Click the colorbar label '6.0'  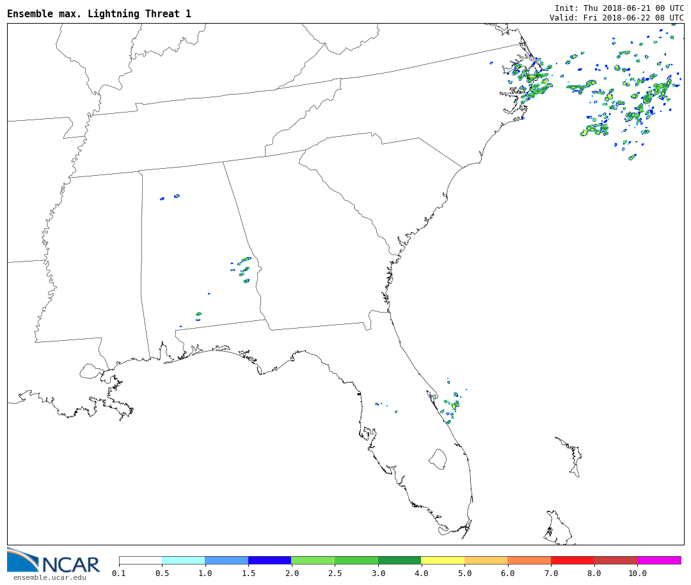pos(507,573)
